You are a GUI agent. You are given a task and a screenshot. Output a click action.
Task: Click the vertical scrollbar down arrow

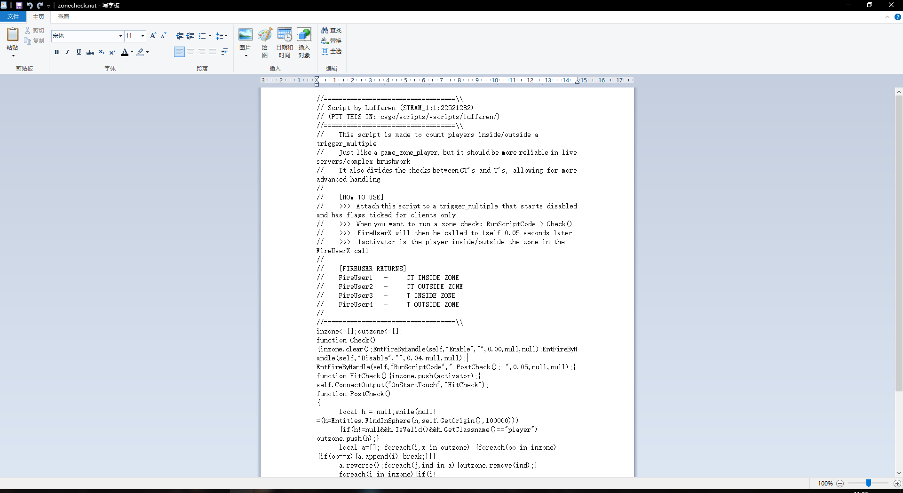point(898,473)
